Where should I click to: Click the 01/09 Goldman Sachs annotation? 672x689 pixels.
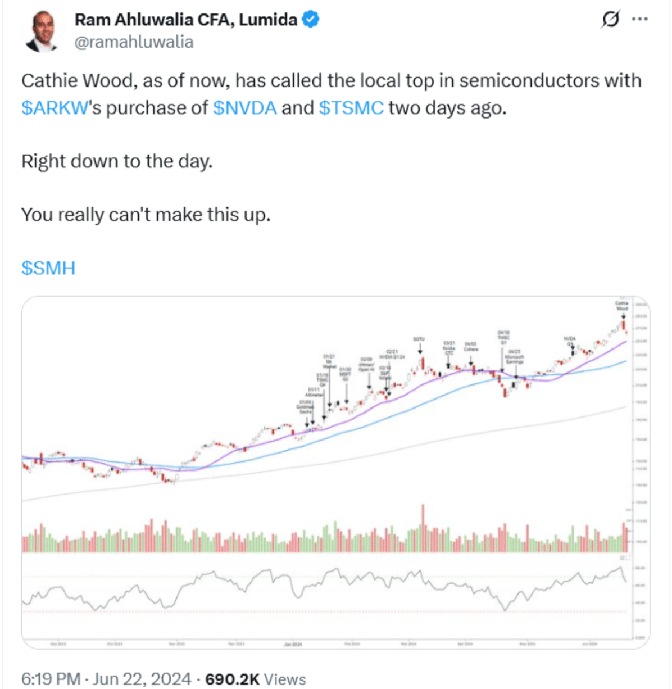pyautogui.click(x=305, y=407)
